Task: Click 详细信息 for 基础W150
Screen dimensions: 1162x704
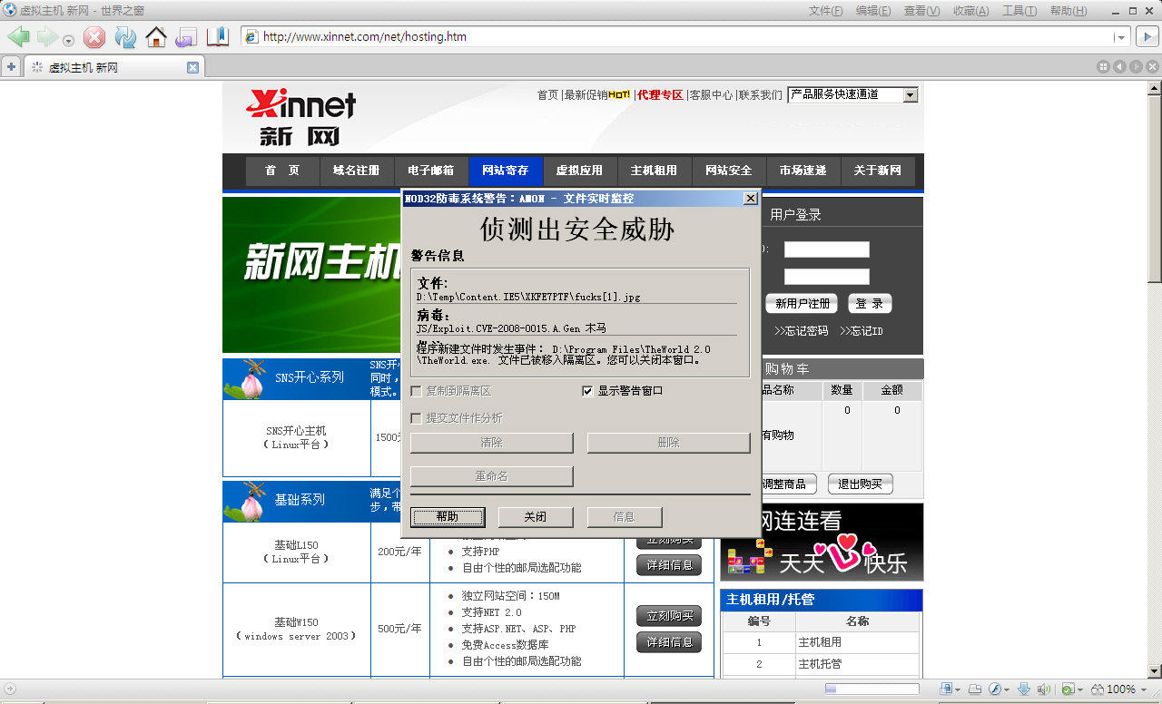Action: pyautogui.click(x=669, y=642)
